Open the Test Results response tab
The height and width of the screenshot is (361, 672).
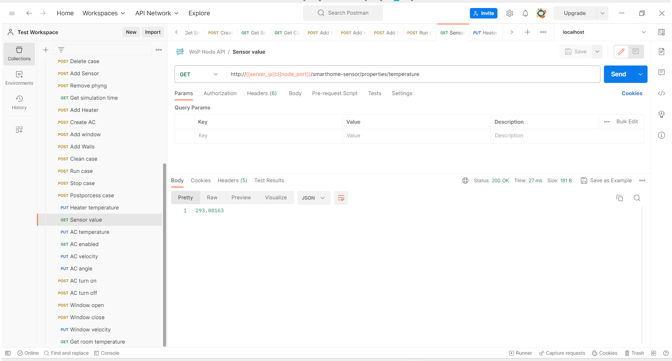pos(269,180)
